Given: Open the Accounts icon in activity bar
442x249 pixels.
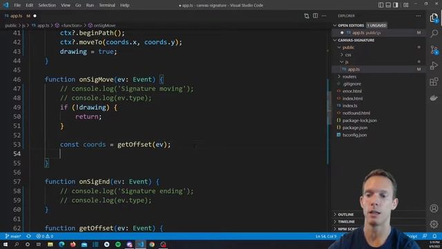Looking at the screenshot, I should [434, 208].
